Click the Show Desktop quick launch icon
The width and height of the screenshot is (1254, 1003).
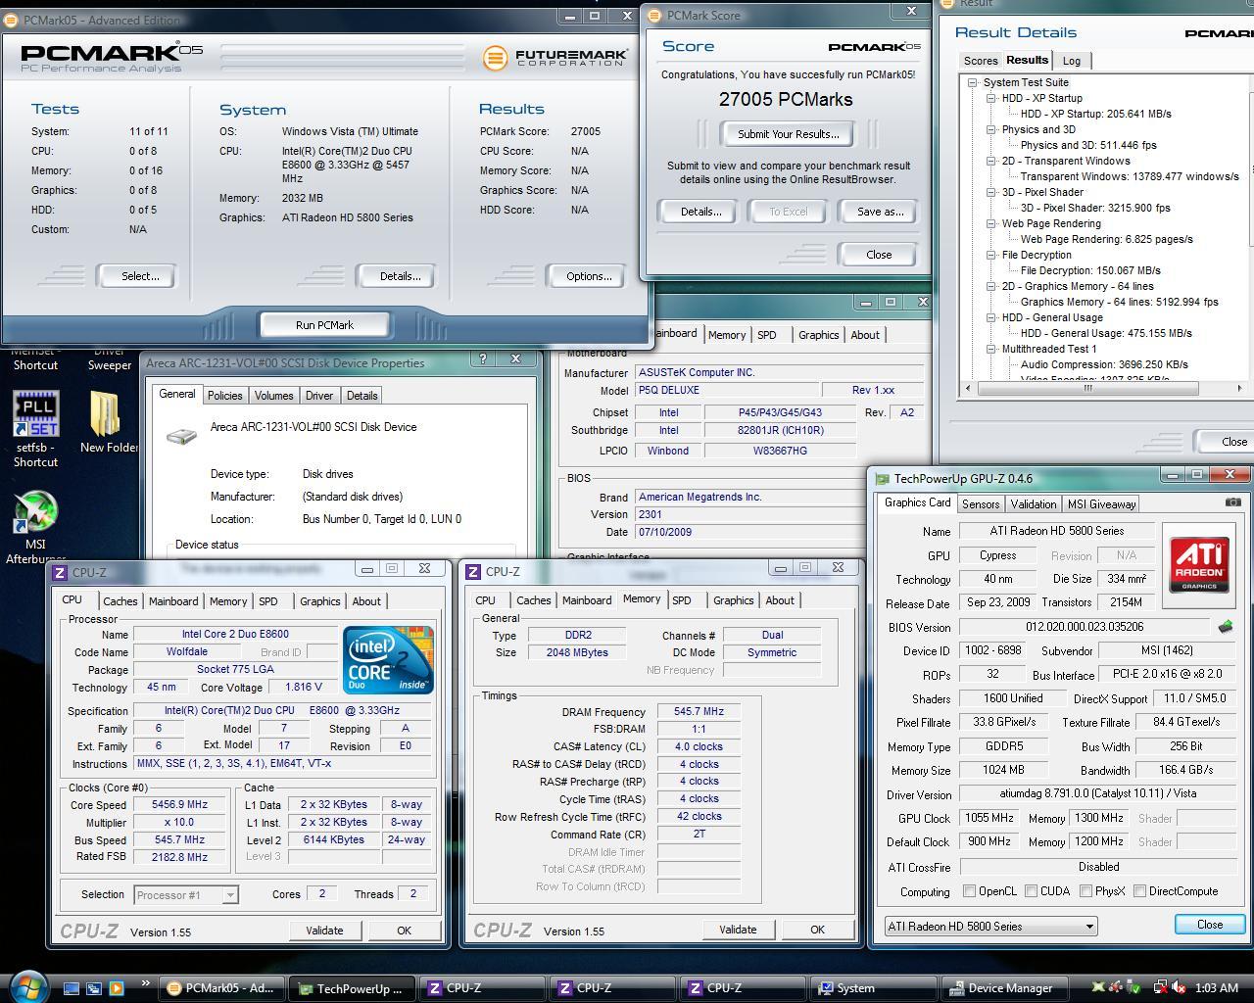click(x=72, y=988)
